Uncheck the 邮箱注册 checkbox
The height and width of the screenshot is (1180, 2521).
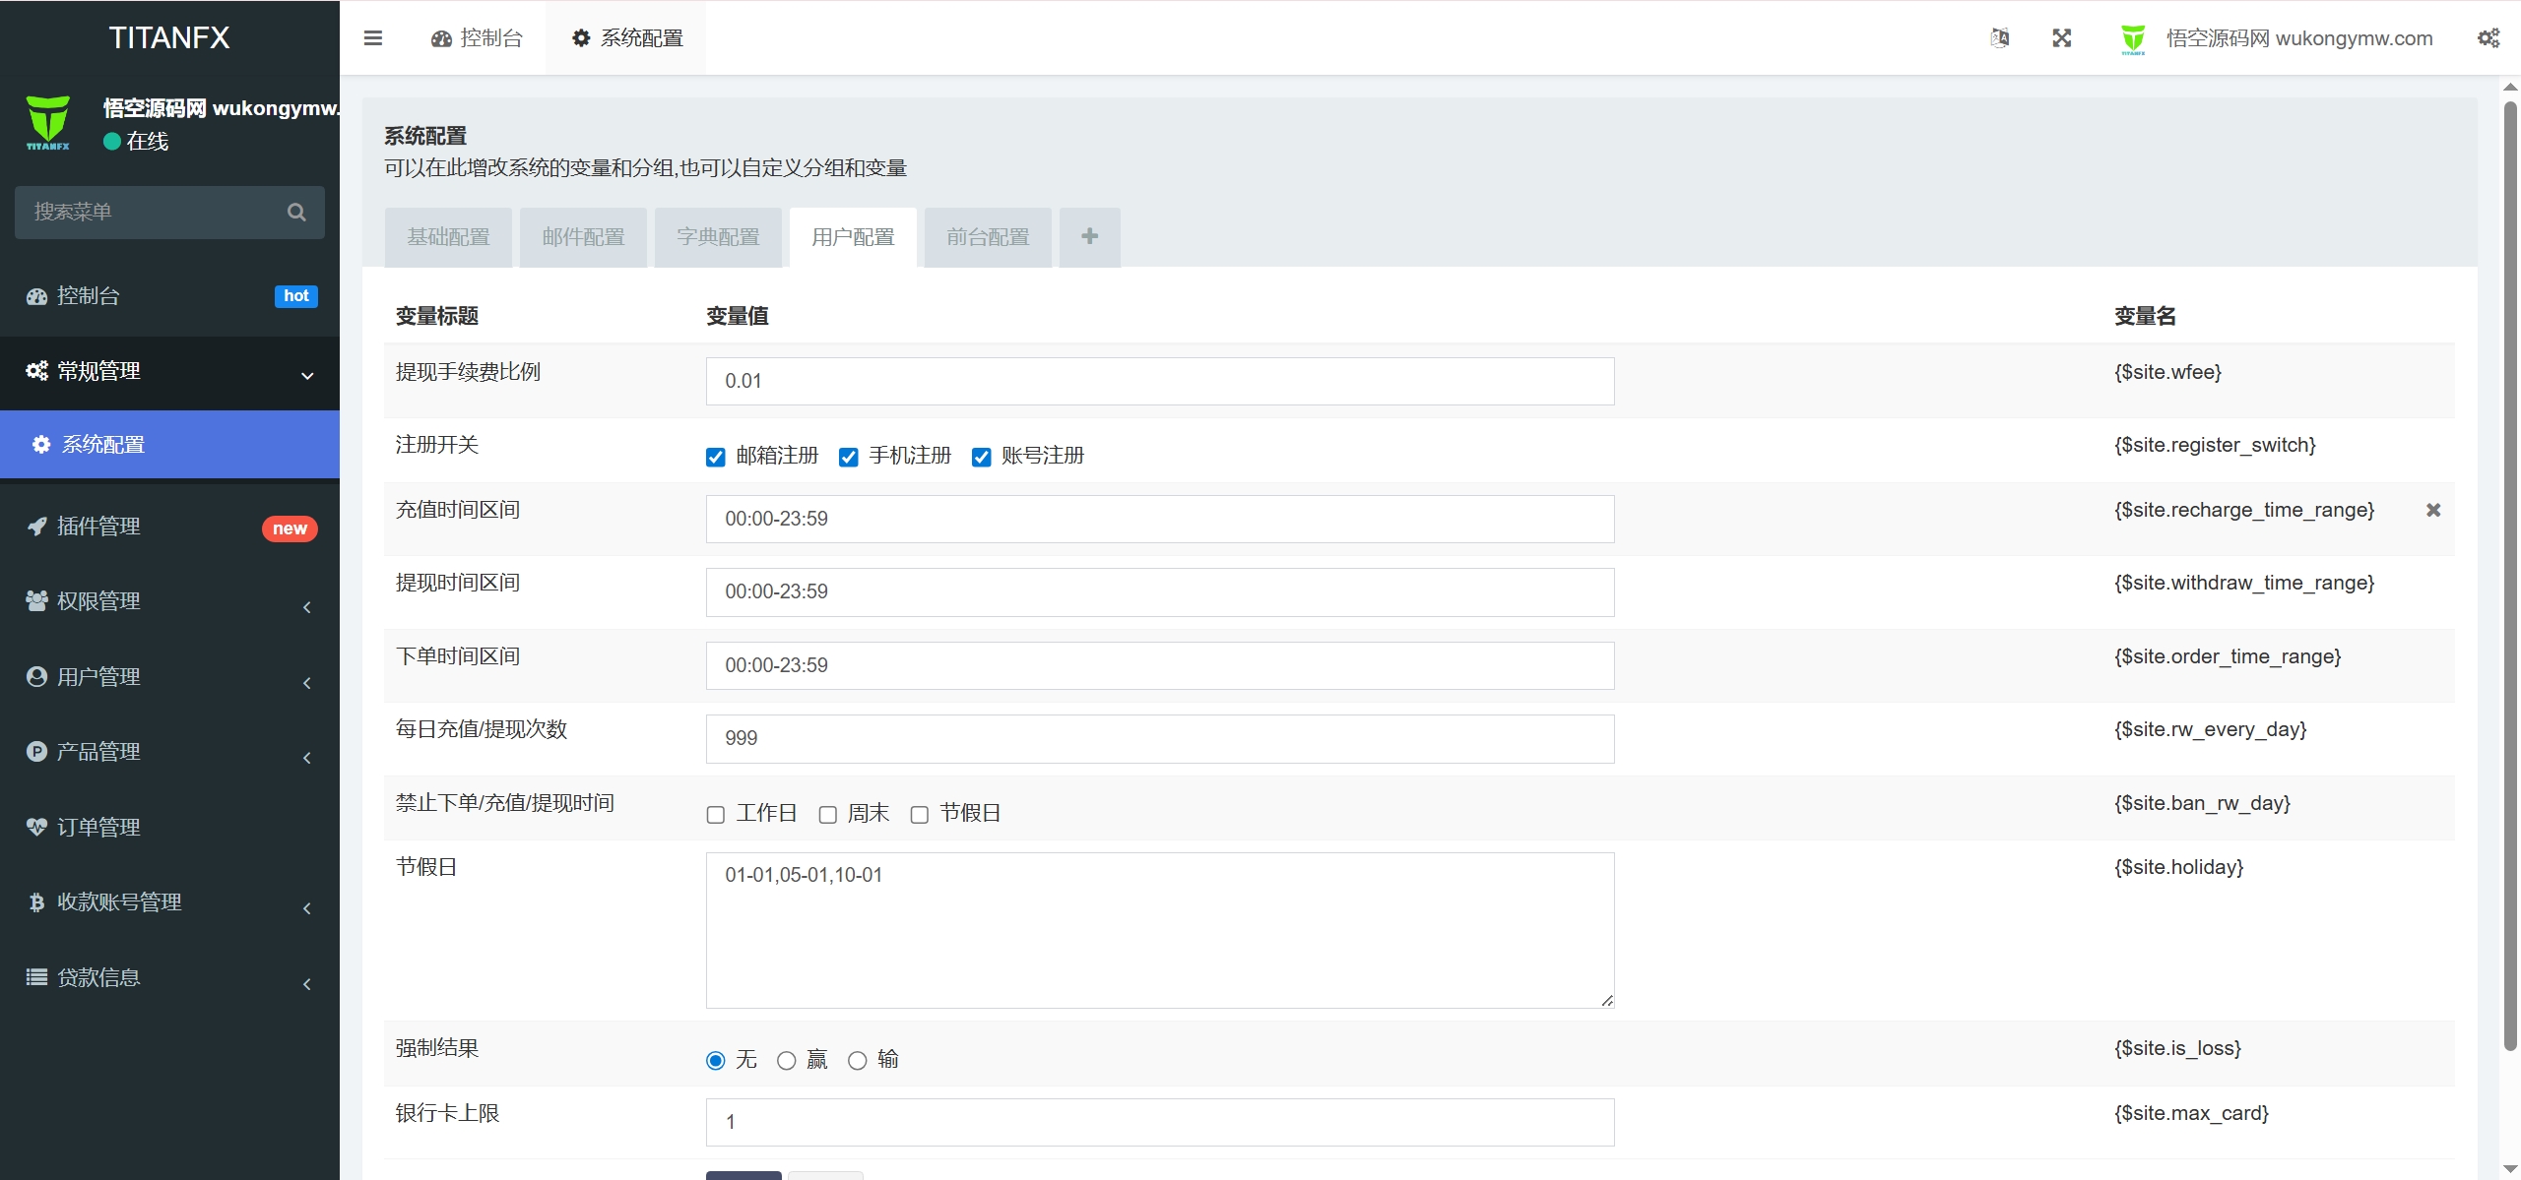coord(716,457)
